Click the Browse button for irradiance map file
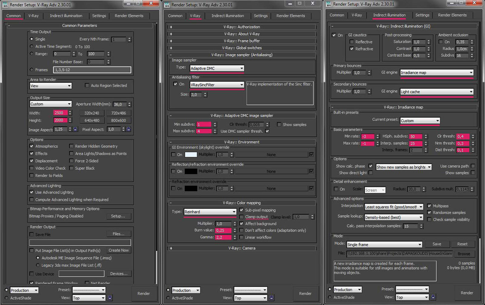Viewport: 485px width, 305px height. (x=464, y=254)
